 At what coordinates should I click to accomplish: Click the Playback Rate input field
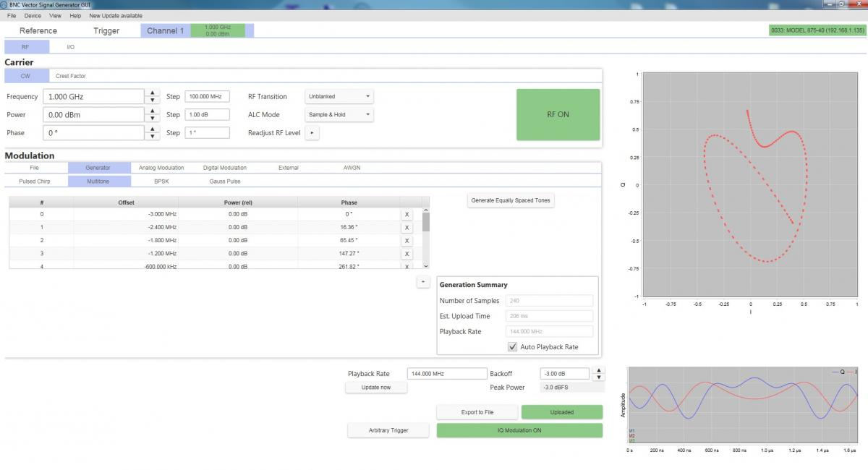pos(448,374)
